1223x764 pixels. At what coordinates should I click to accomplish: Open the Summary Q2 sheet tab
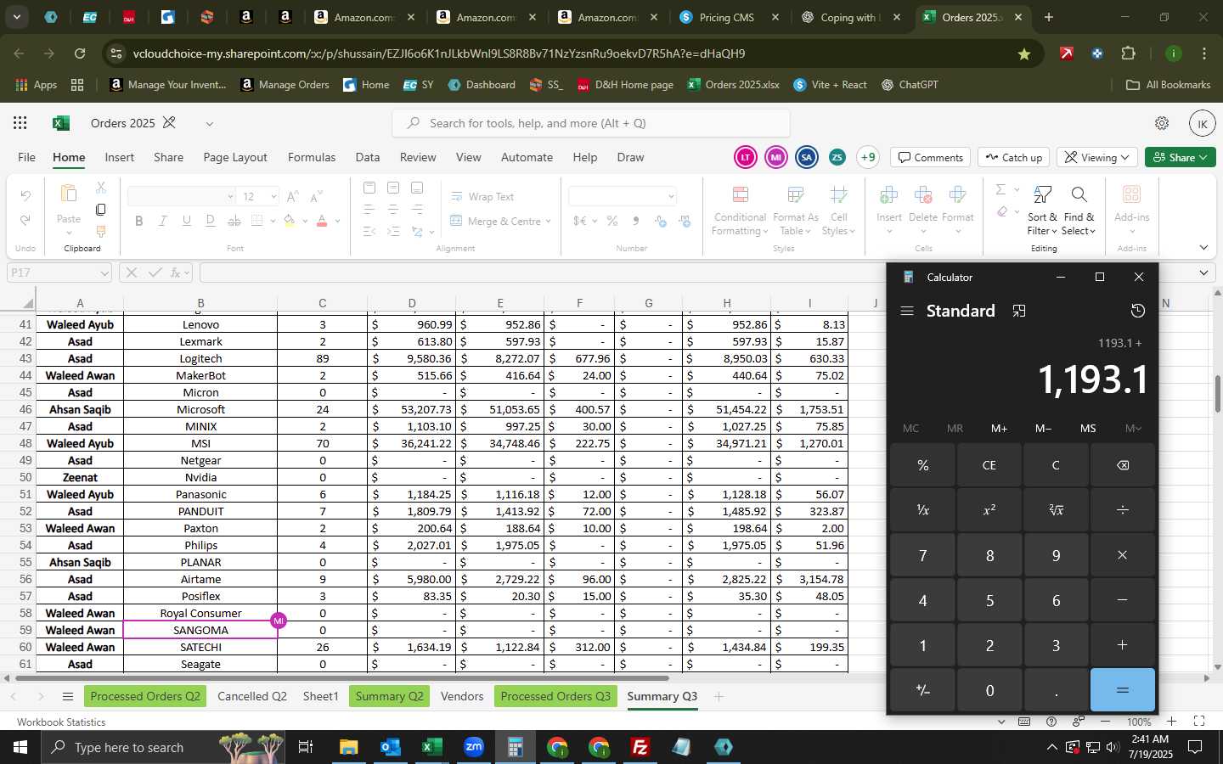tap(389, 697)
